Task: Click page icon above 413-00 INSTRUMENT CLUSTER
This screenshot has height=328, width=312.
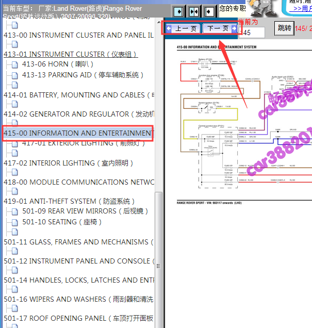Action: pyautogui.click(x=14, y=25)
